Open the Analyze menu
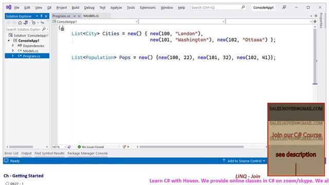The height and width of the screenshot is (185, 329). (116, 8)
